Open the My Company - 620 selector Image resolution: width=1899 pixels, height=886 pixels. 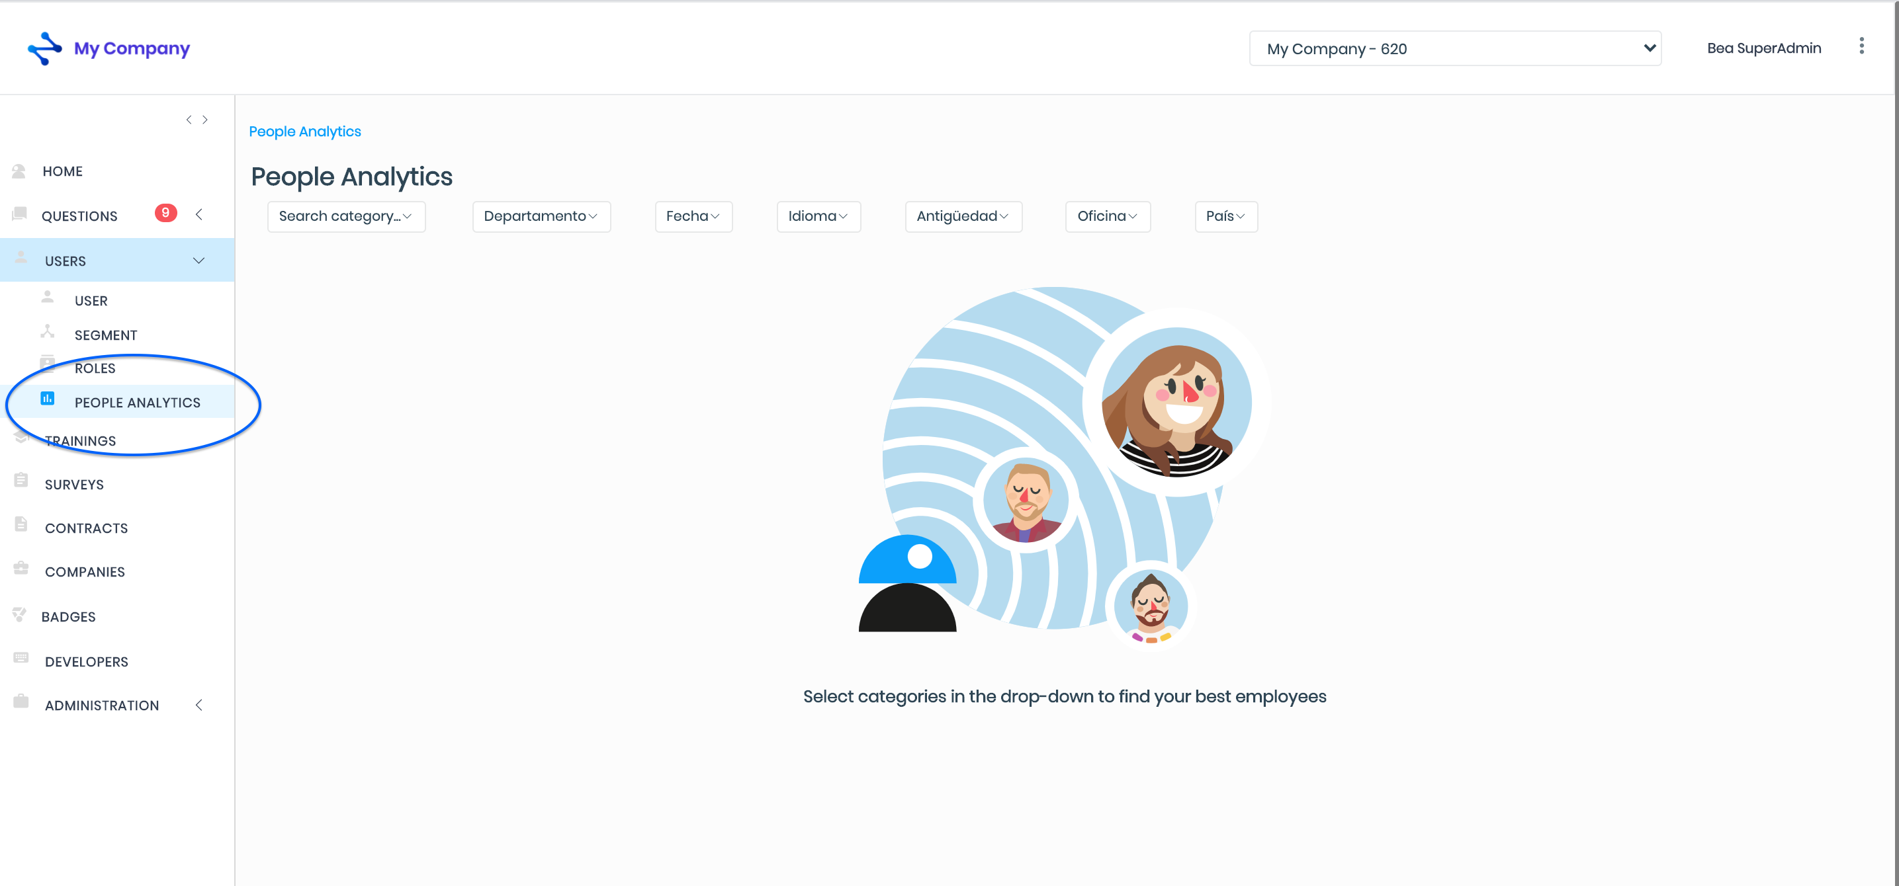(x=1454, y=49)
